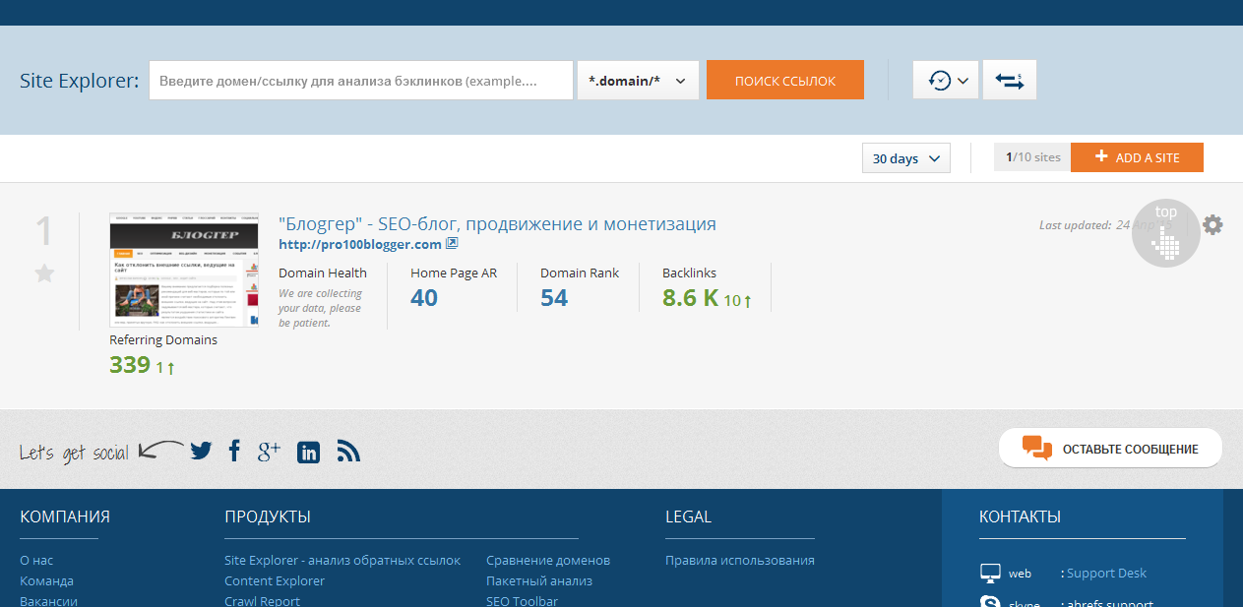
Task: Click the Google Plus icon
Action: point(269,451)
